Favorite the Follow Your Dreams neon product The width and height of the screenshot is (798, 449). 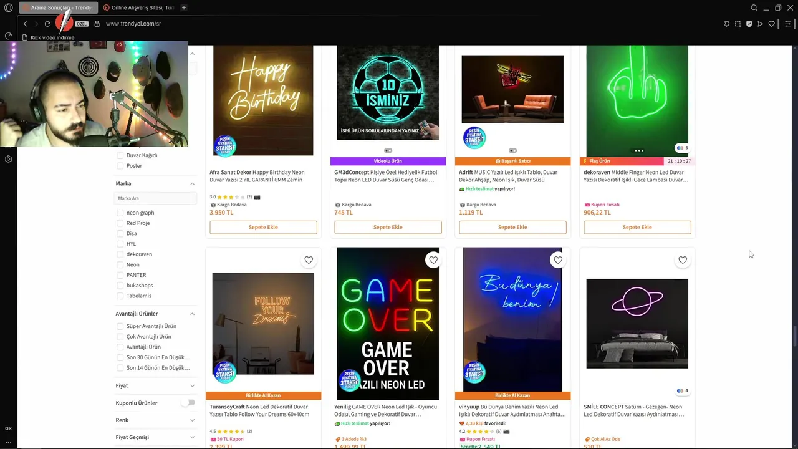tap(309, 260)
